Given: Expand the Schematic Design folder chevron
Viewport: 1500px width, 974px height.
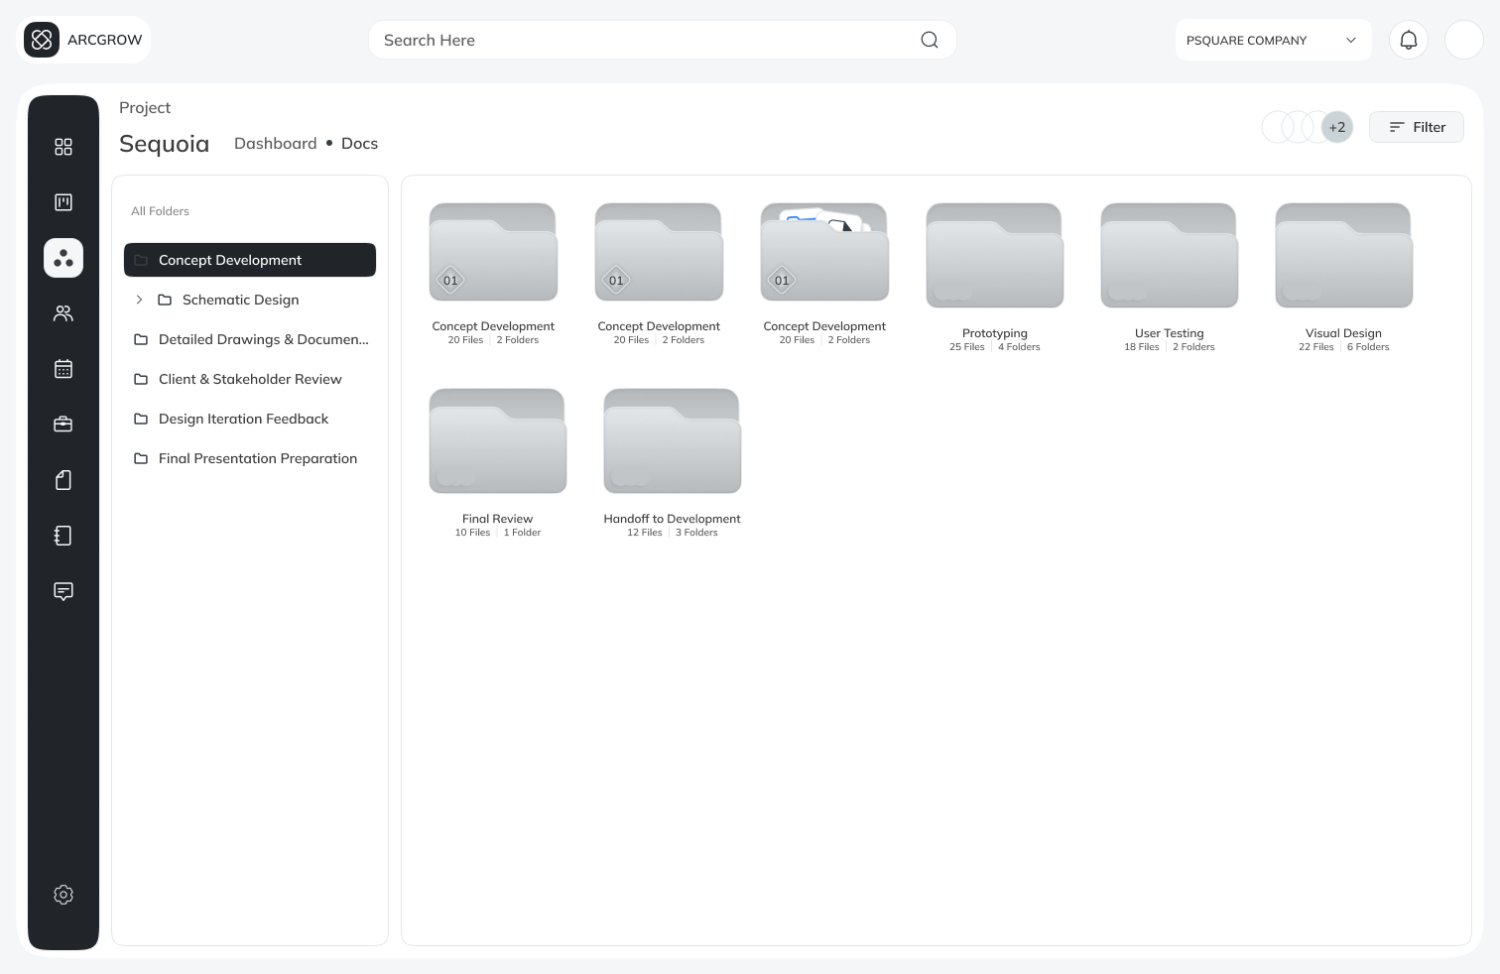Looking at the screenshot, I should click(x=139, y=300).
